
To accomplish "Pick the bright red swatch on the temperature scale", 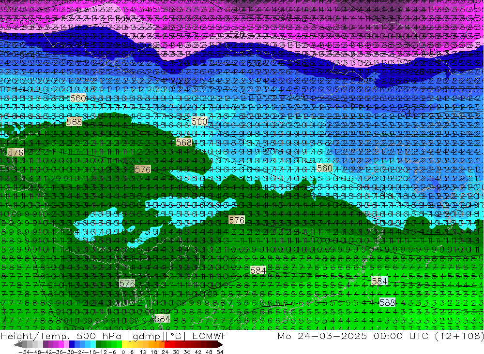I will (x=167, y=344).
